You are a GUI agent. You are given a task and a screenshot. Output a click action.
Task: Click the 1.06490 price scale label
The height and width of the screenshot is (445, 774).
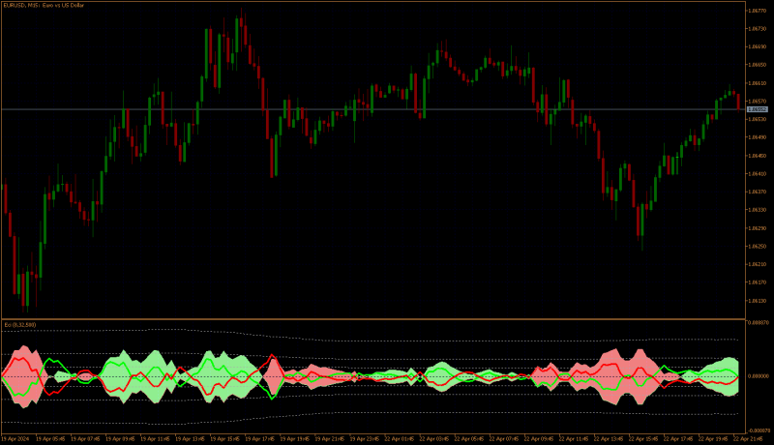pos(758,137)
